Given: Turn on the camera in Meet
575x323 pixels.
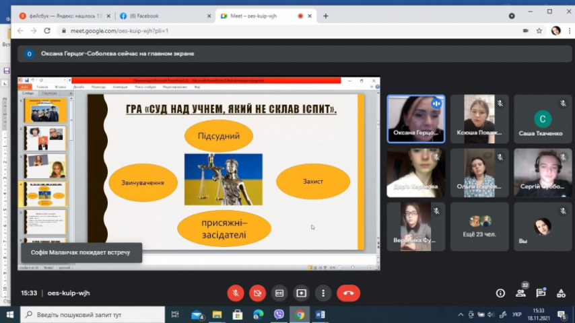Looking at the screenshot, I should pyautogui.click(x=257, y=293).
